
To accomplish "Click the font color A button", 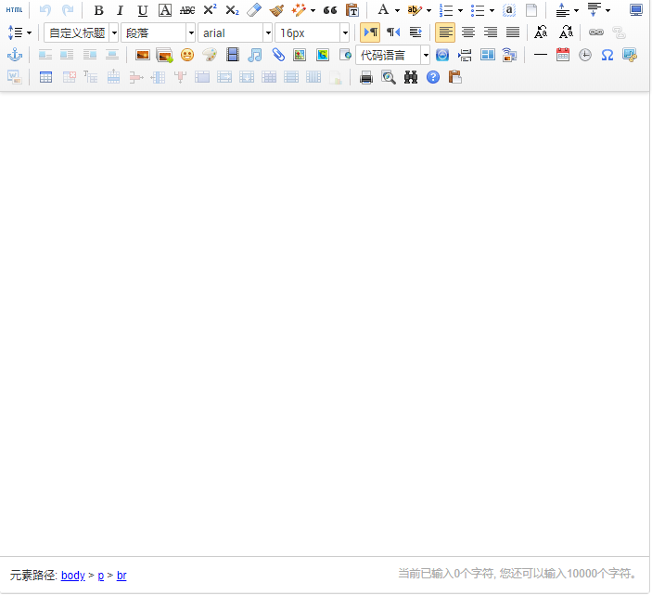I will tap(383, 10).
